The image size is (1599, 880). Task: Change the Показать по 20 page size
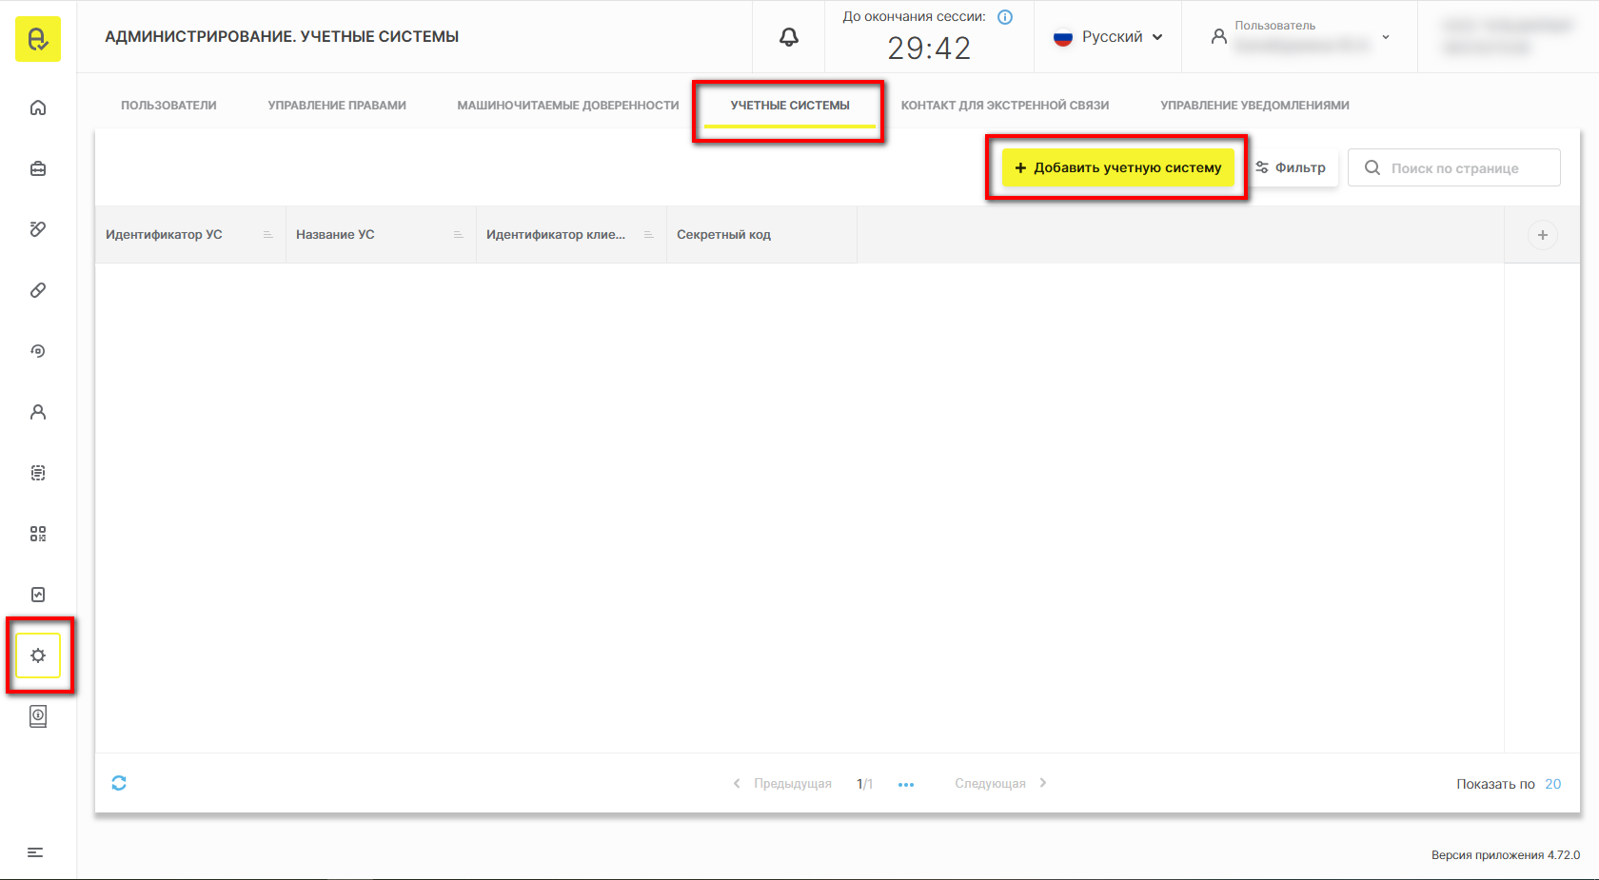pos(1552,784)
